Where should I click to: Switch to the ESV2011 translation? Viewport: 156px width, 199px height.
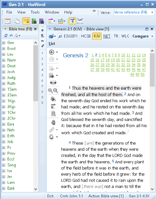[71, 36]
